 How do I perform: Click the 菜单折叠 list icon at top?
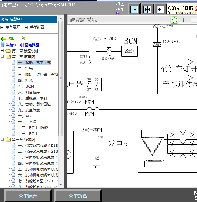pos(26,27)
